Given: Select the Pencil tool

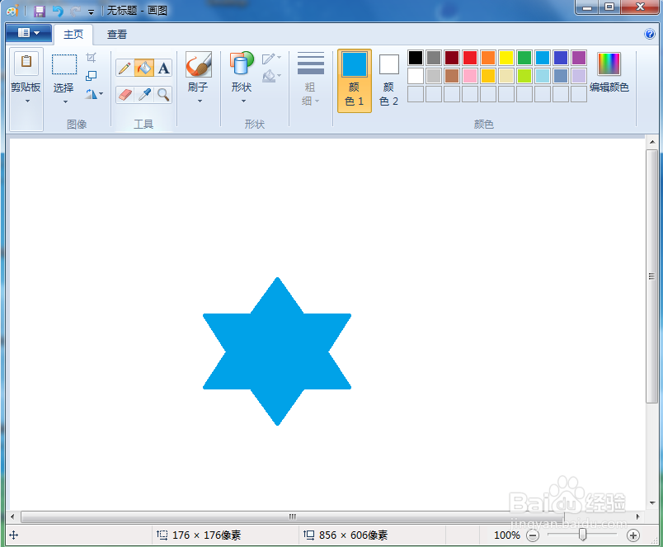Looking at the screenshot, I should point(125,68).
